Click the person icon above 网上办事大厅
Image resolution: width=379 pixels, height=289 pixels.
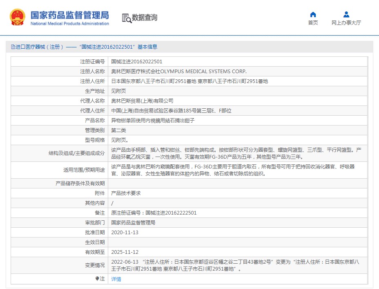pyautogui.click(x=346, y=14)
